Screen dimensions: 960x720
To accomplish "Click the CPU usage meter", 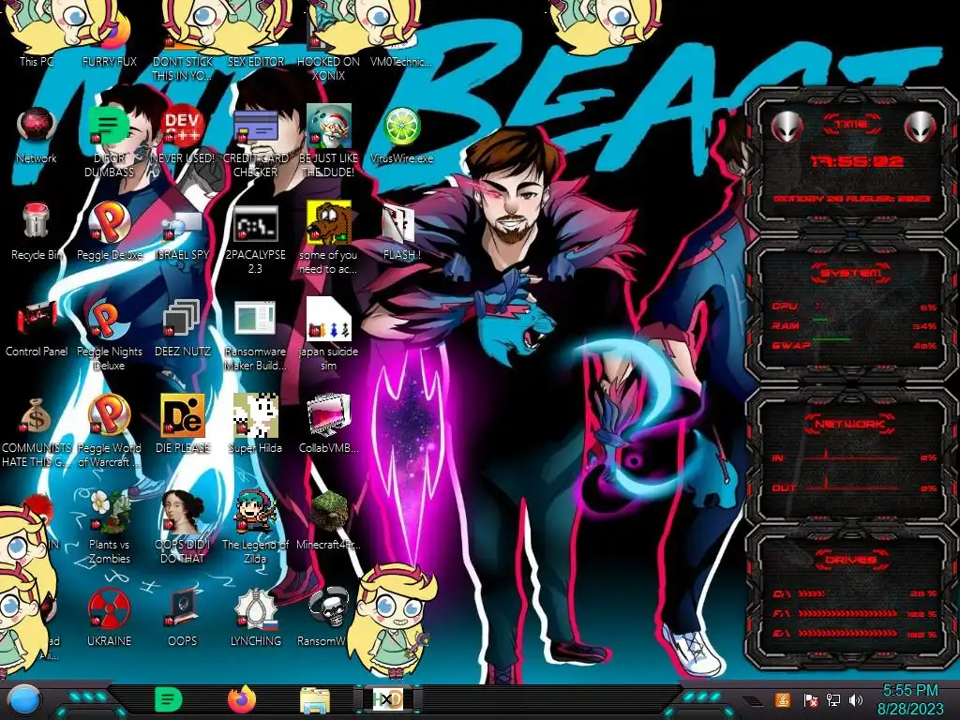I will [x=855, y=307].
